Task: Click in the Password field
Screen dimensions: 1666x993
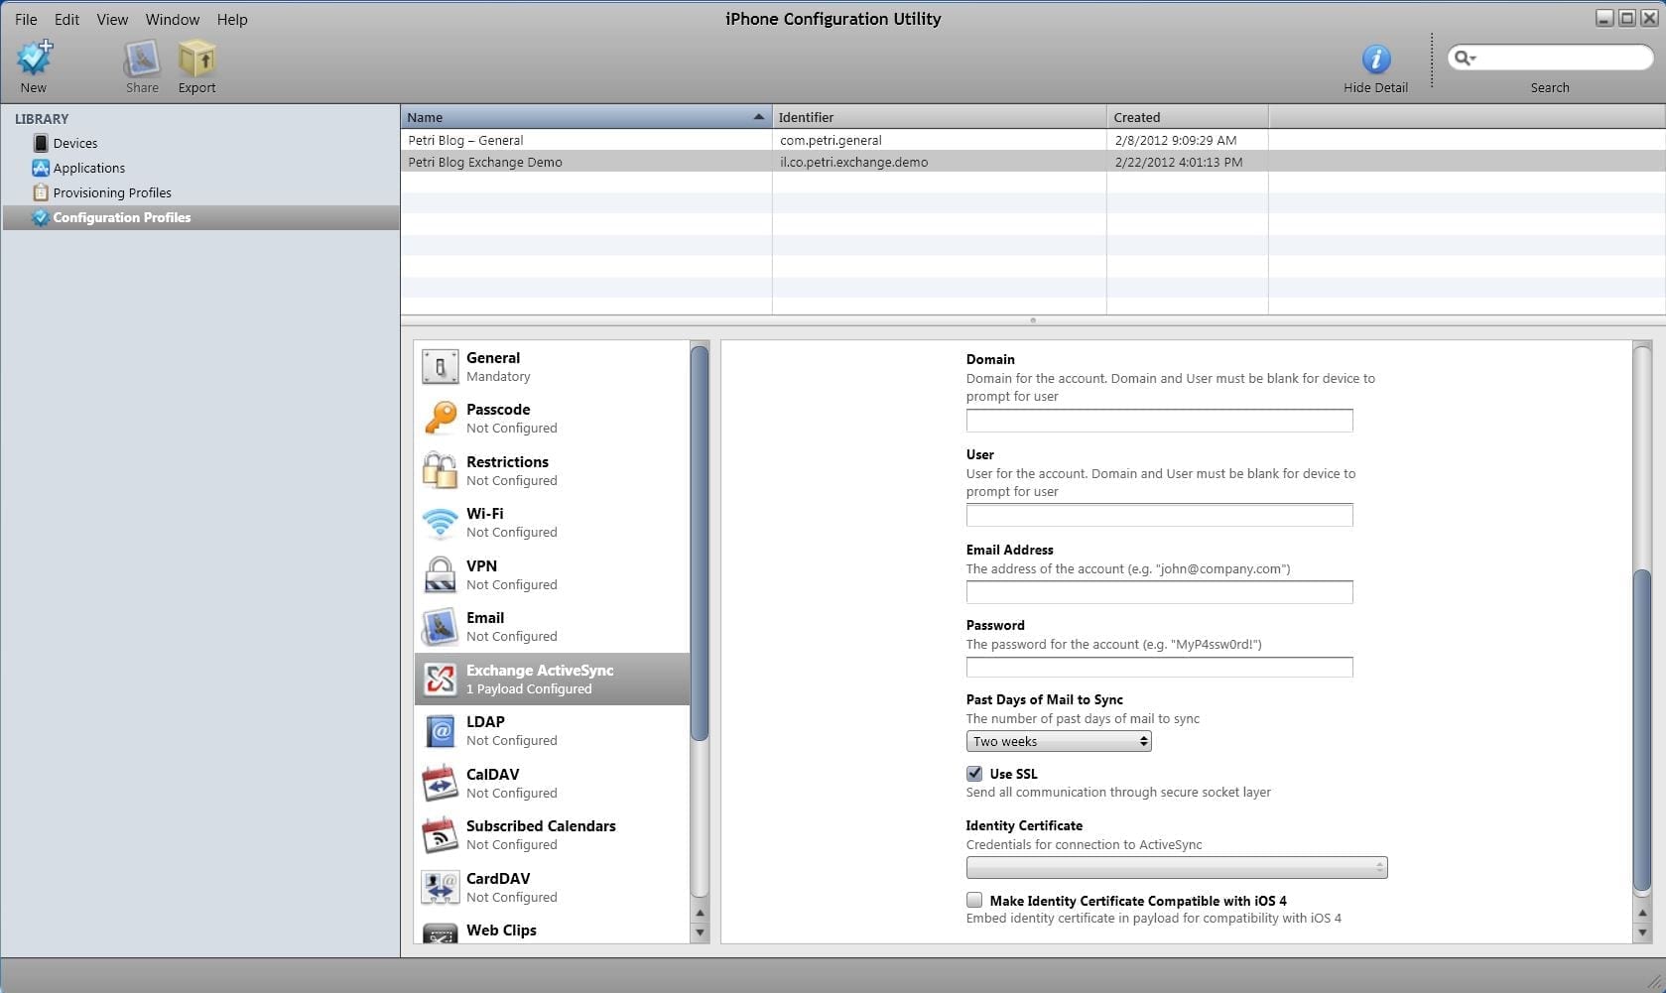Action: (1159, 667)
